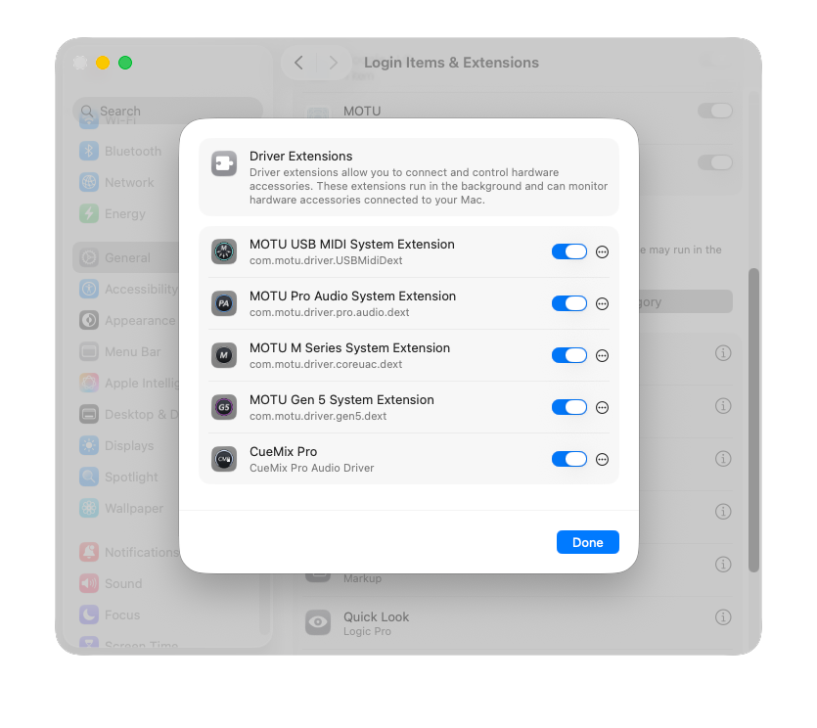Click the Done button
This screenshot has width=817, height=728.
[x=587, y=541]
